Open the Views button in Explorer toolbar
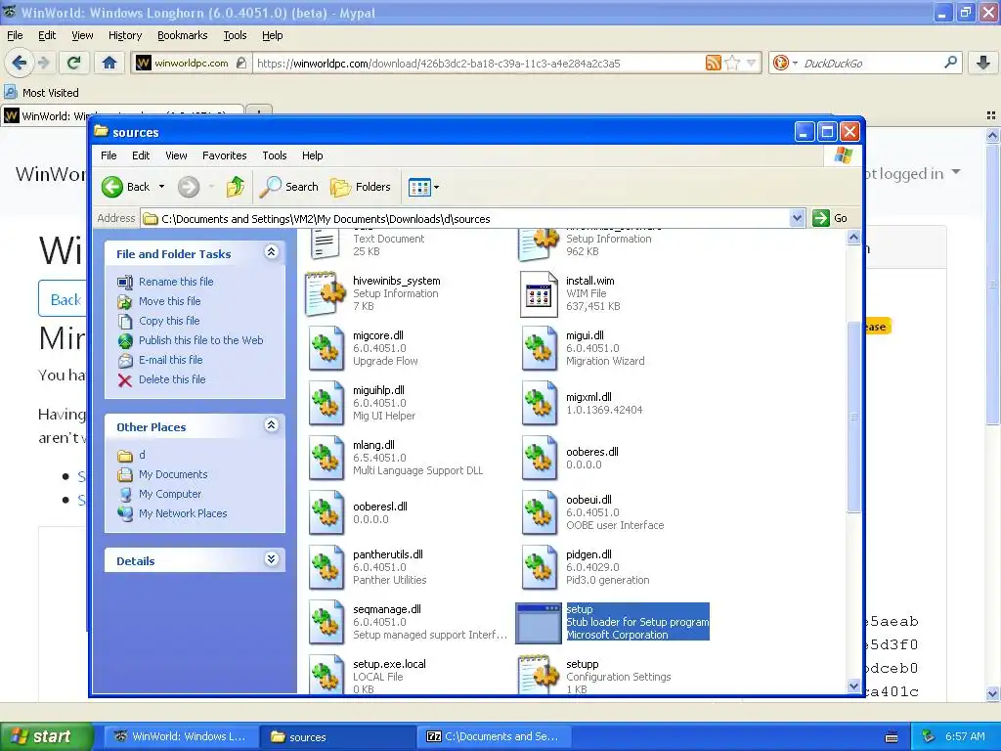This screenshot has height=751, width=1001. click(420, 187)
